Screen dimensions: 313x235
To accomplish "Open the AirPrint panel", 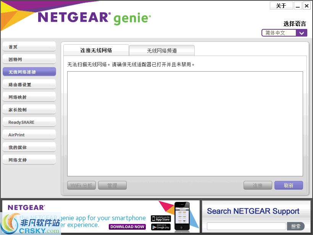I will pyautogui.click(x=29, y=134).
